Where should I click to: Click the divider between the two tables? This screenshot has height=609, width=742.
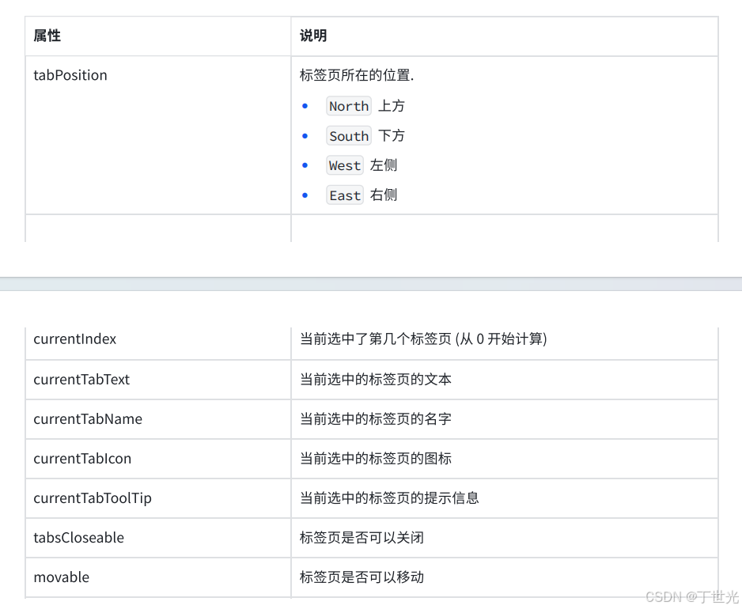pos(371,282)
